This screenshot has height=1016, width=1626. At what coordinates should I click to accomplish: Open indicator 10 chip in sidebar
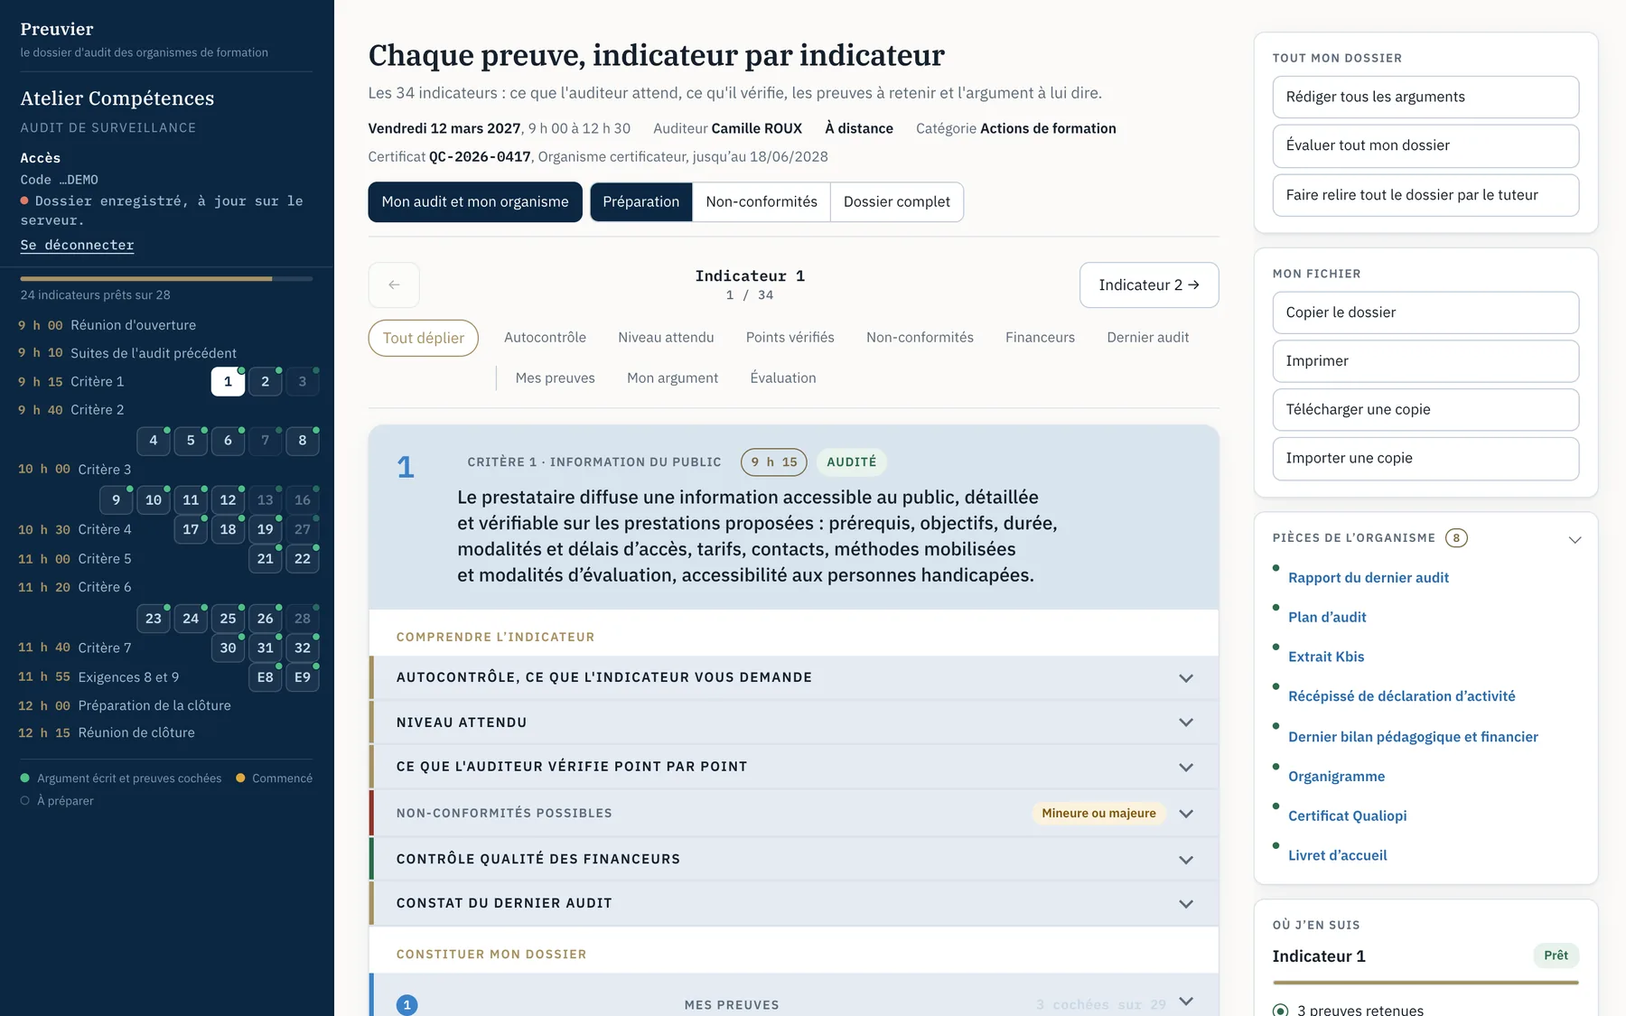[x=154, y=499]
